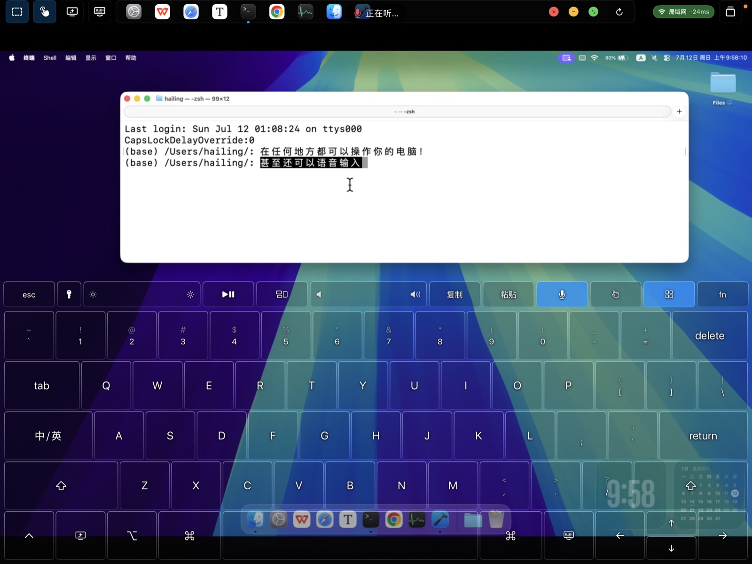752x564 pixels.
Task: Tap the hide keyboard key on bottom row
Action: click(x=569, y=535)
